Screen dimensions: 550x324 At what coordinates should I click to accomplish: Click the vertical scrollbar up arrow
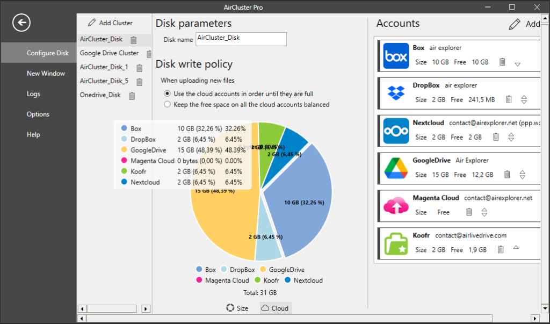coord(545,18)
